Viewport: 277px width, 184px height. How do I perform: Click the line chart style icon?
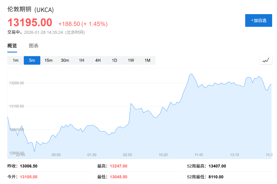click(265, 60)
